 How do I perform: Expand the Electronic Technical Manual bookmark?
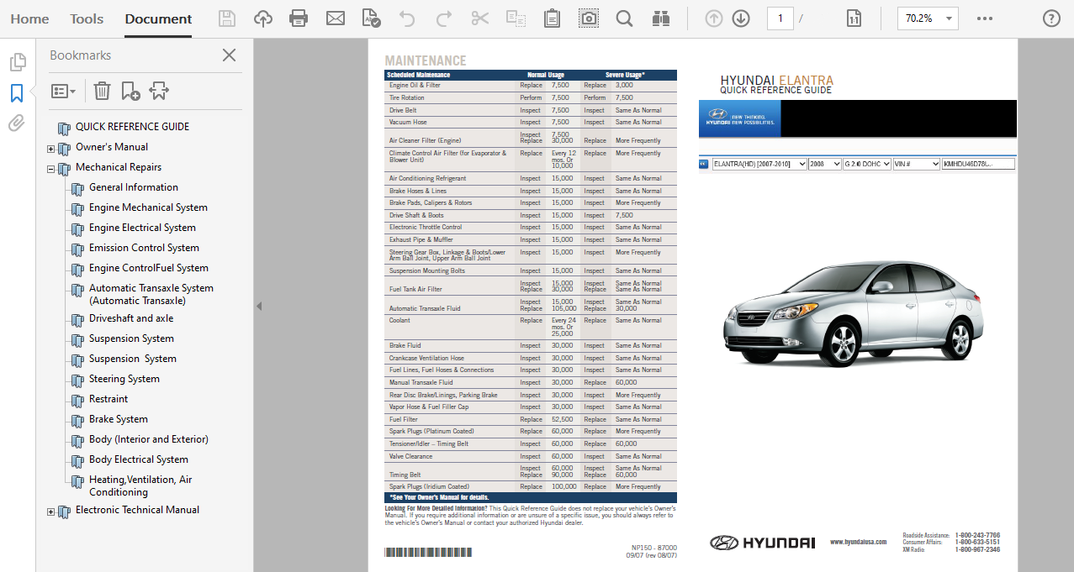coord(51,512)
